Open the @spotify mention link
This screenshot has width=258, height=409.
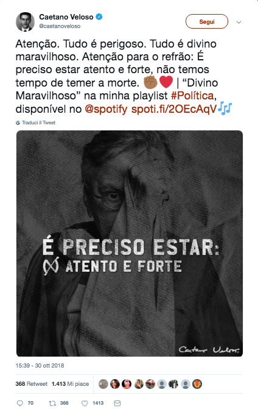106,109
